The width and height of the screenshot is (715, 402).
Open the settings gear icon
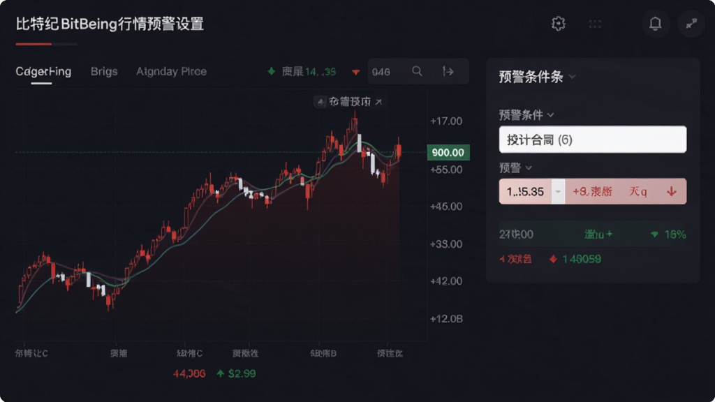pyautogui.click(x=558, y=24)
